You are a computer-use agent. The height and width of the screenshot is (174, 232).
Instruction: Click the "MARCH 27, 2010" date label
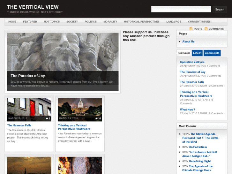click(18, 118)
